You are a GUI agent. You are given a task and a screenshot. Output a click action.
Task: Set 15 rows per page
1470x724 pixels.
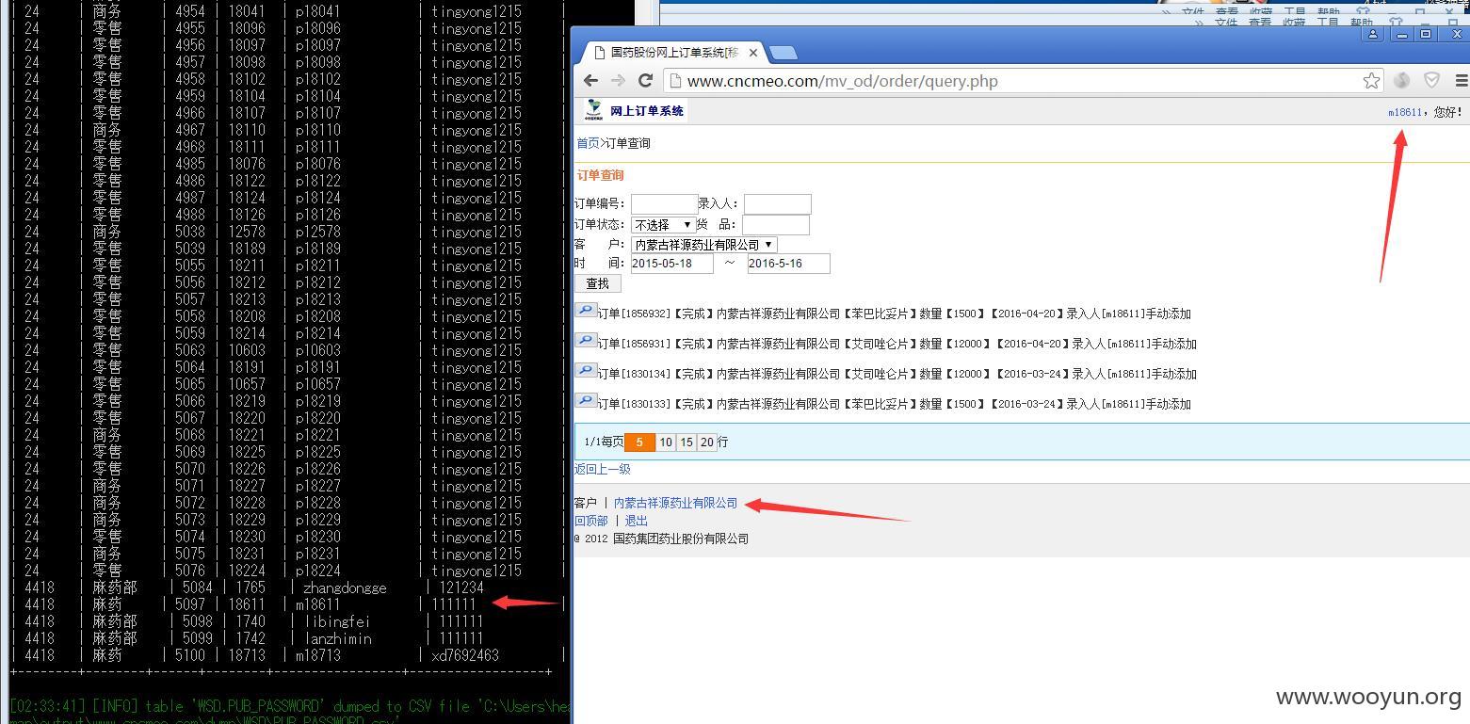(x=687, y=442)
